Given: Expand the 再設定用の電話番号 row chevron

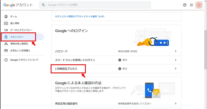Looking at the screenshot, I should pos(176,104).
